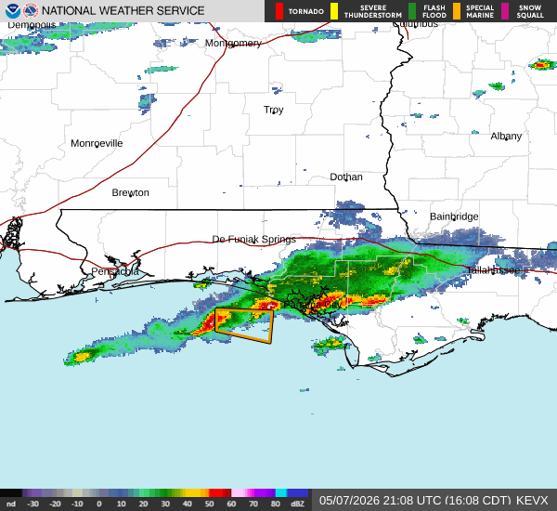
Task: Select the red Tornado legend swatch
Action: 279,11
